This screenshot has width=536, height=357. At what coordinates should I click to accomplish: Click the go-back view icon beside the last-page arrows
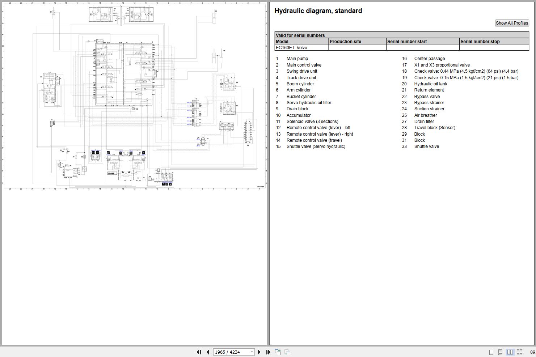(278, 352)
